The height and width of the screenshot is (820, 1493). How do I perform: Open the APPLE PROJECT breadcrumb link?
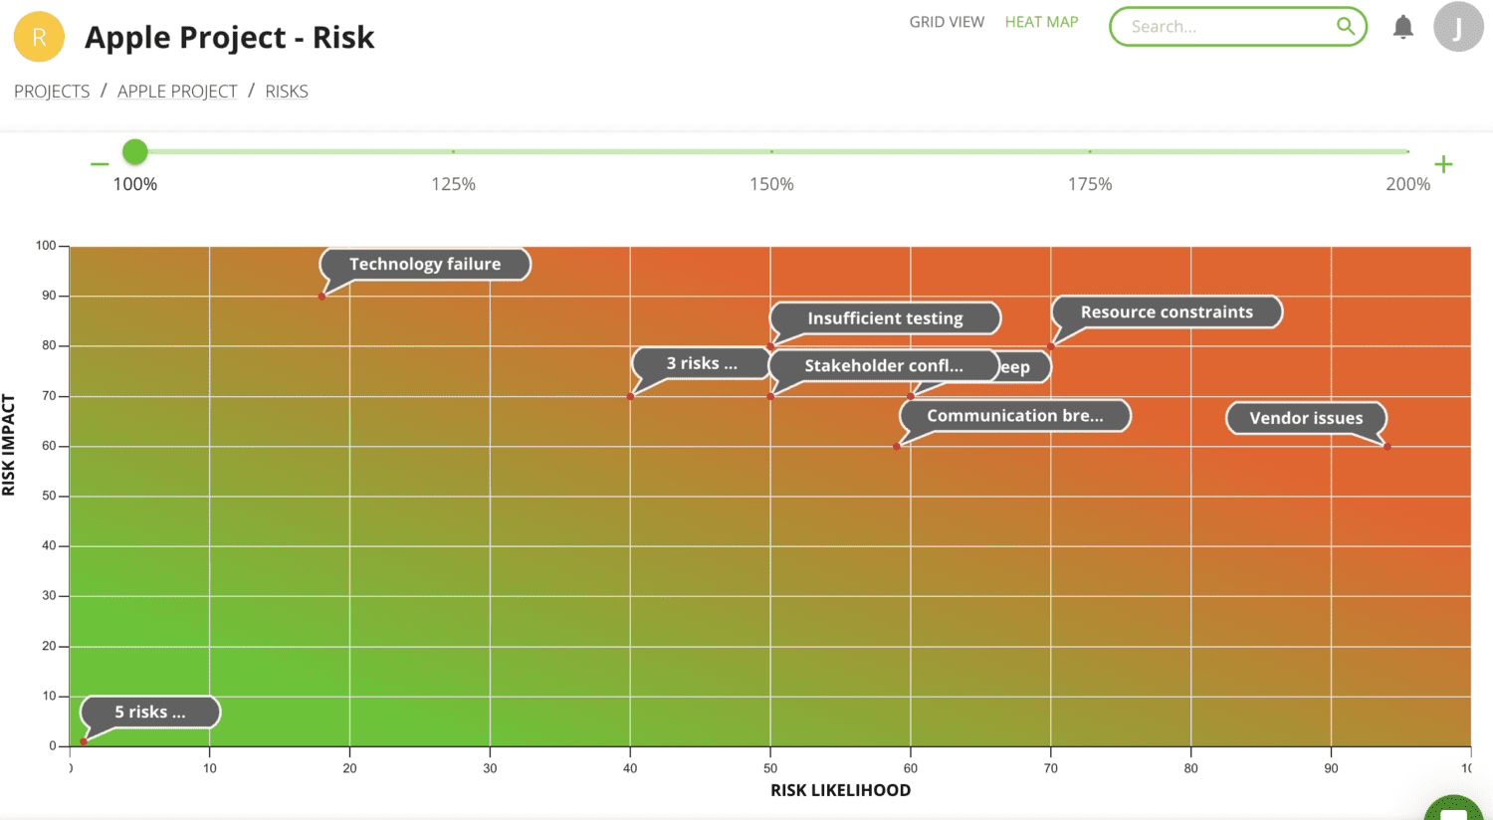tap(177, 91)
